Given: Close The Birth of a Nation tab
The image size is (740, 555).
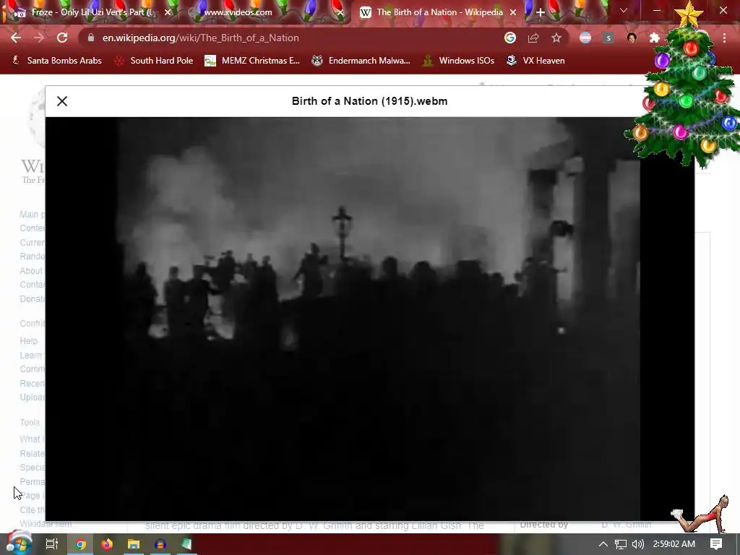Looking at the screenshot, I should (x=514, y=12).
